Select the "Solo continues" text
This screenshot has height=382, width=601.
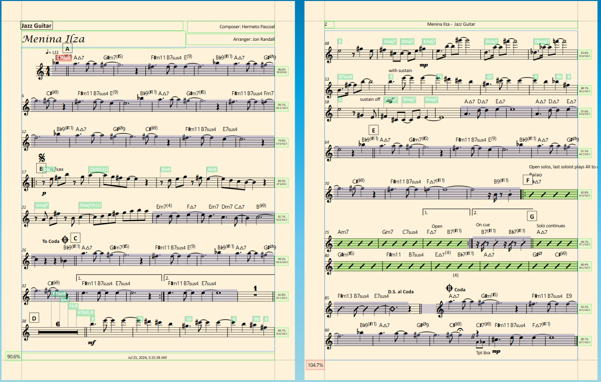click(x=551, y=226)
